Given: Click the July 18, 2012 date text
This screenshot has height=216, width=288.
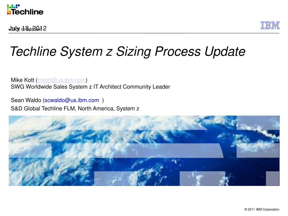Looking at the screenshot, I should (x=28, y=28).
